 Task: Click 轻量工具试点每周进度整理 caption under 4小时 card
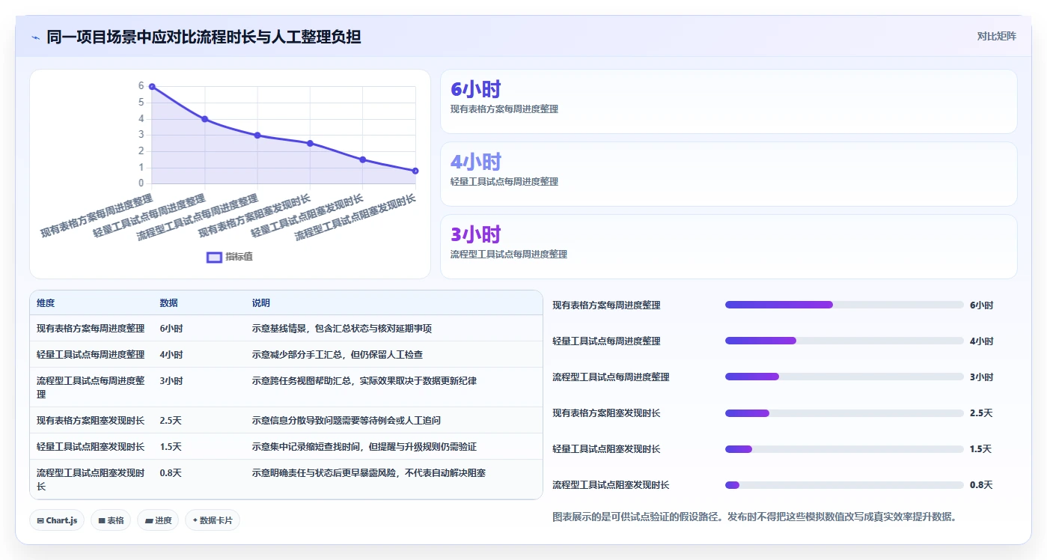point(504,182)
